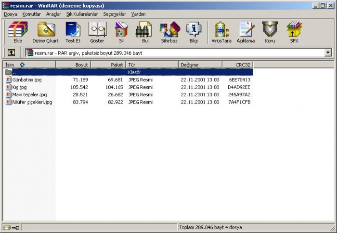Click the Sil delete icon

click(x=121, y=32)
